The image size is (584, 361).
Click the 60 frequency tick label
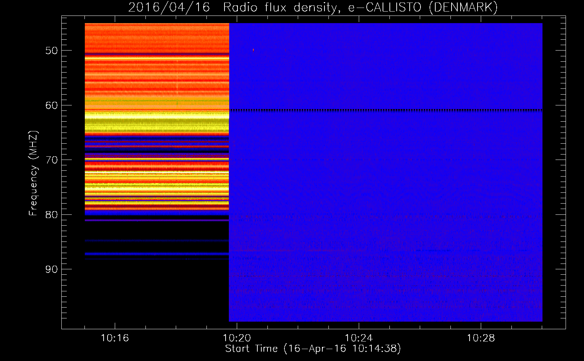click(52, 105)
